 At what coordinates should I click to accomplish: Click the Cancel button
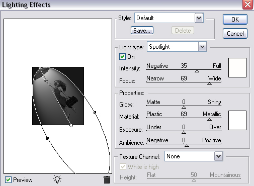coord(235,34)
